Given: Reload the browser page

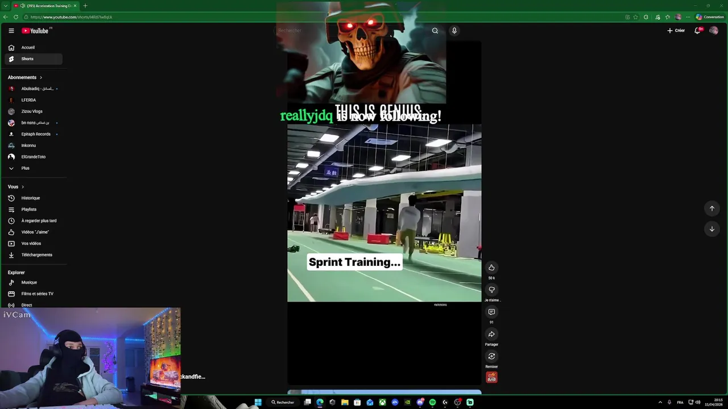Looking at the screenshot, I should [x=16, y=17].
